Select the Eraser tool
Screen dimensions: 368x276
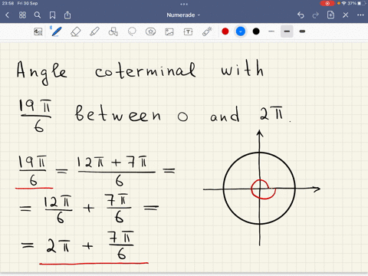pyautogui.click(x=75, y=31)
